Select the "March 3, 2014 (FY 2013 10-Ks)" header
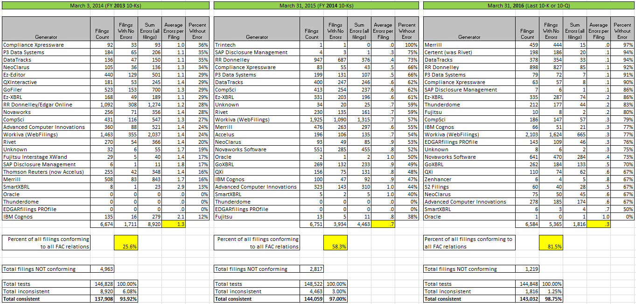 coord(105,5)
